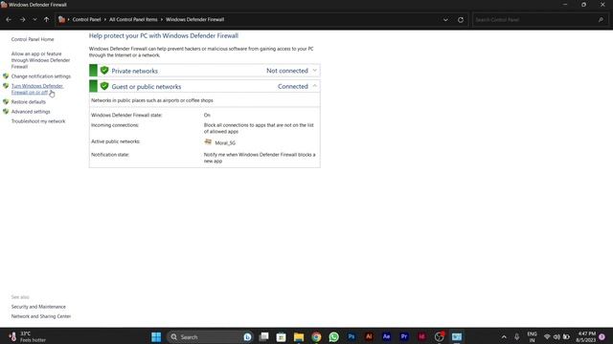Open the clock and date panel
613x344 pixels.
point(585,337)
